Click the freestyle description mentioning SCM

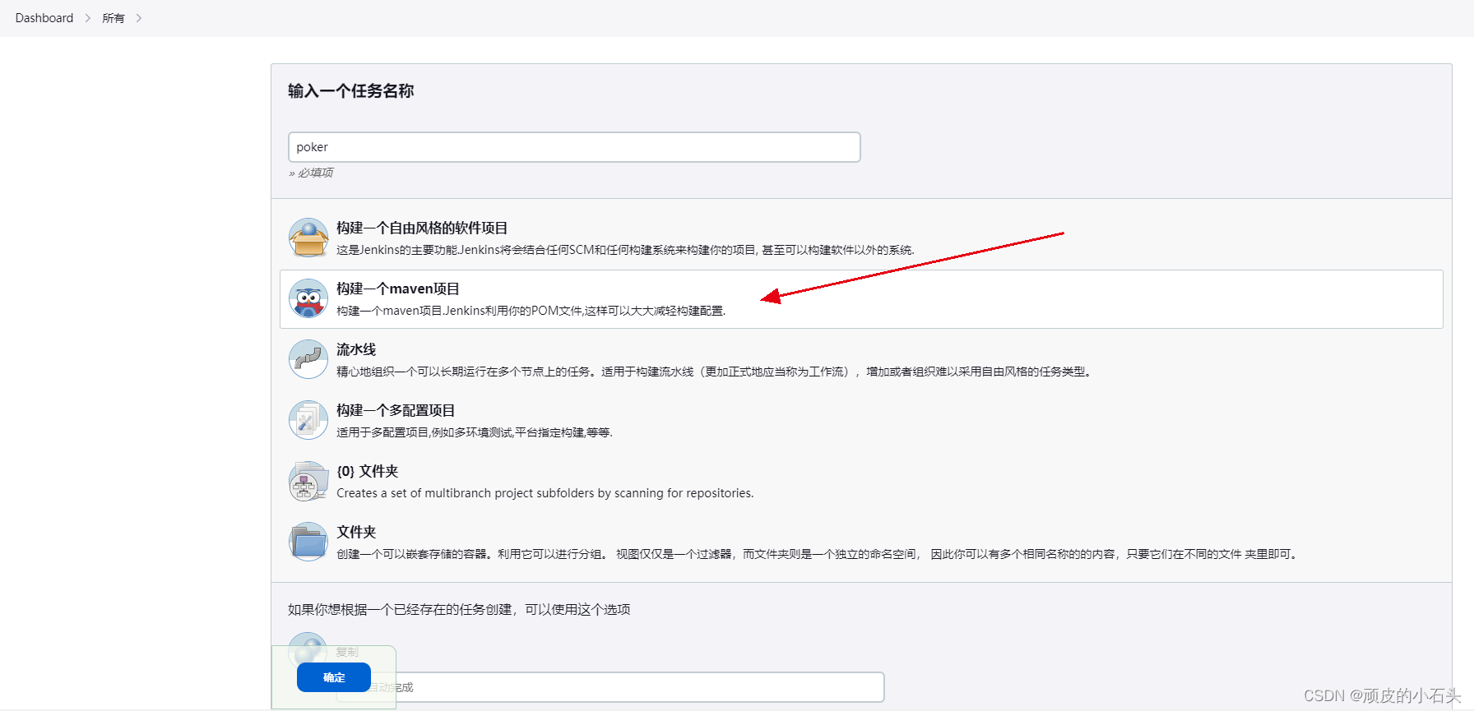tap(625, 250)
